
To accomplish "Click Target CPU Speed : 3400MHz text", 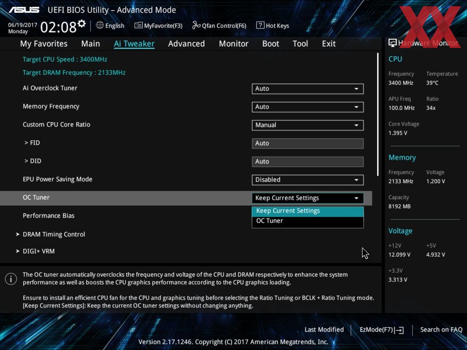I will click(x=65, y=59).
